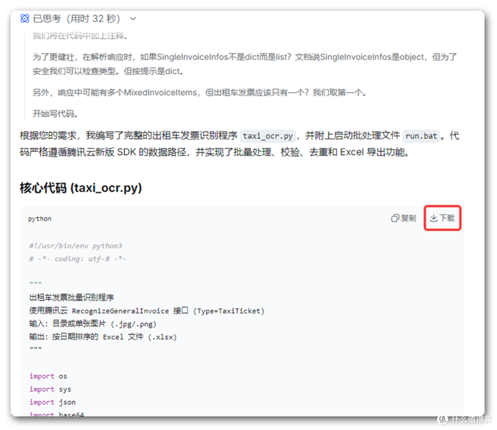
Task: Click code line '#!/usr/bin/env python3'
Action: click(x=75, y=246)
